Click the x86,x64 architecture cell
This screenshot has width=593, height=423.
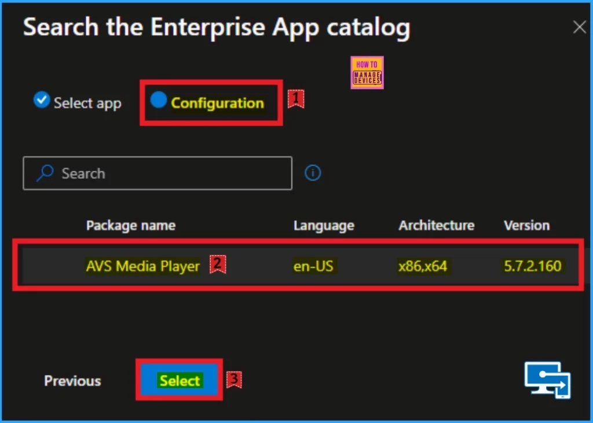422,266
